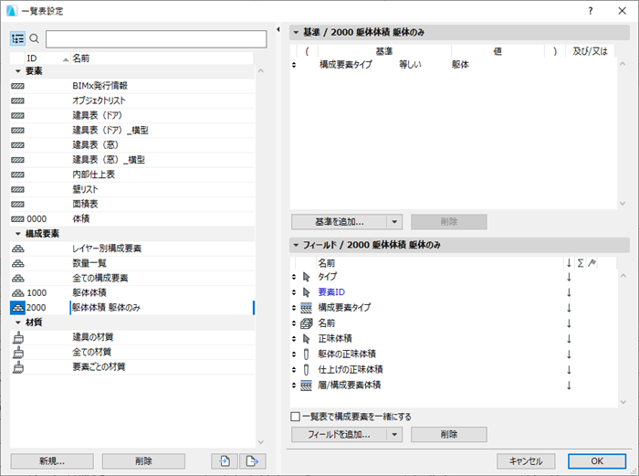
Task: Toggle sort arrow for 仕上げの正味体積 field
Action: pos(569,370)
